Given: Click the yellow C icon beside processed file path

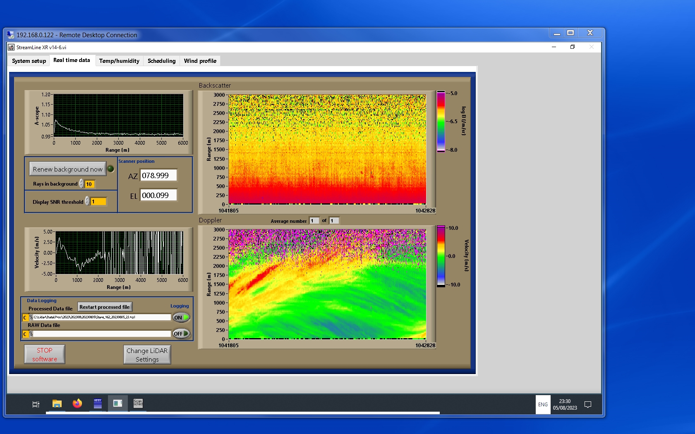Looking at the screenshot, I should 25,317.
